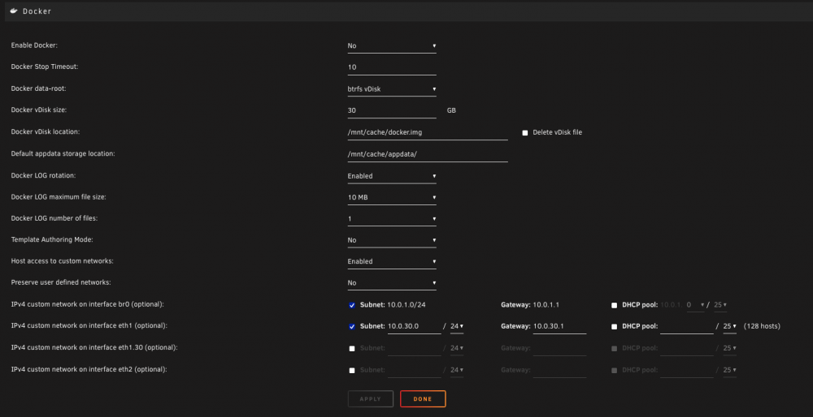
Task: Enable the eth1 DHCP pool checkbox
Action: tap(615, 327)
